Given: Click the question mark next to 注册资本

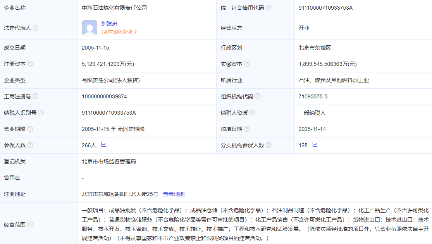Looking at the screenshot, I should (x=29, y=64).
